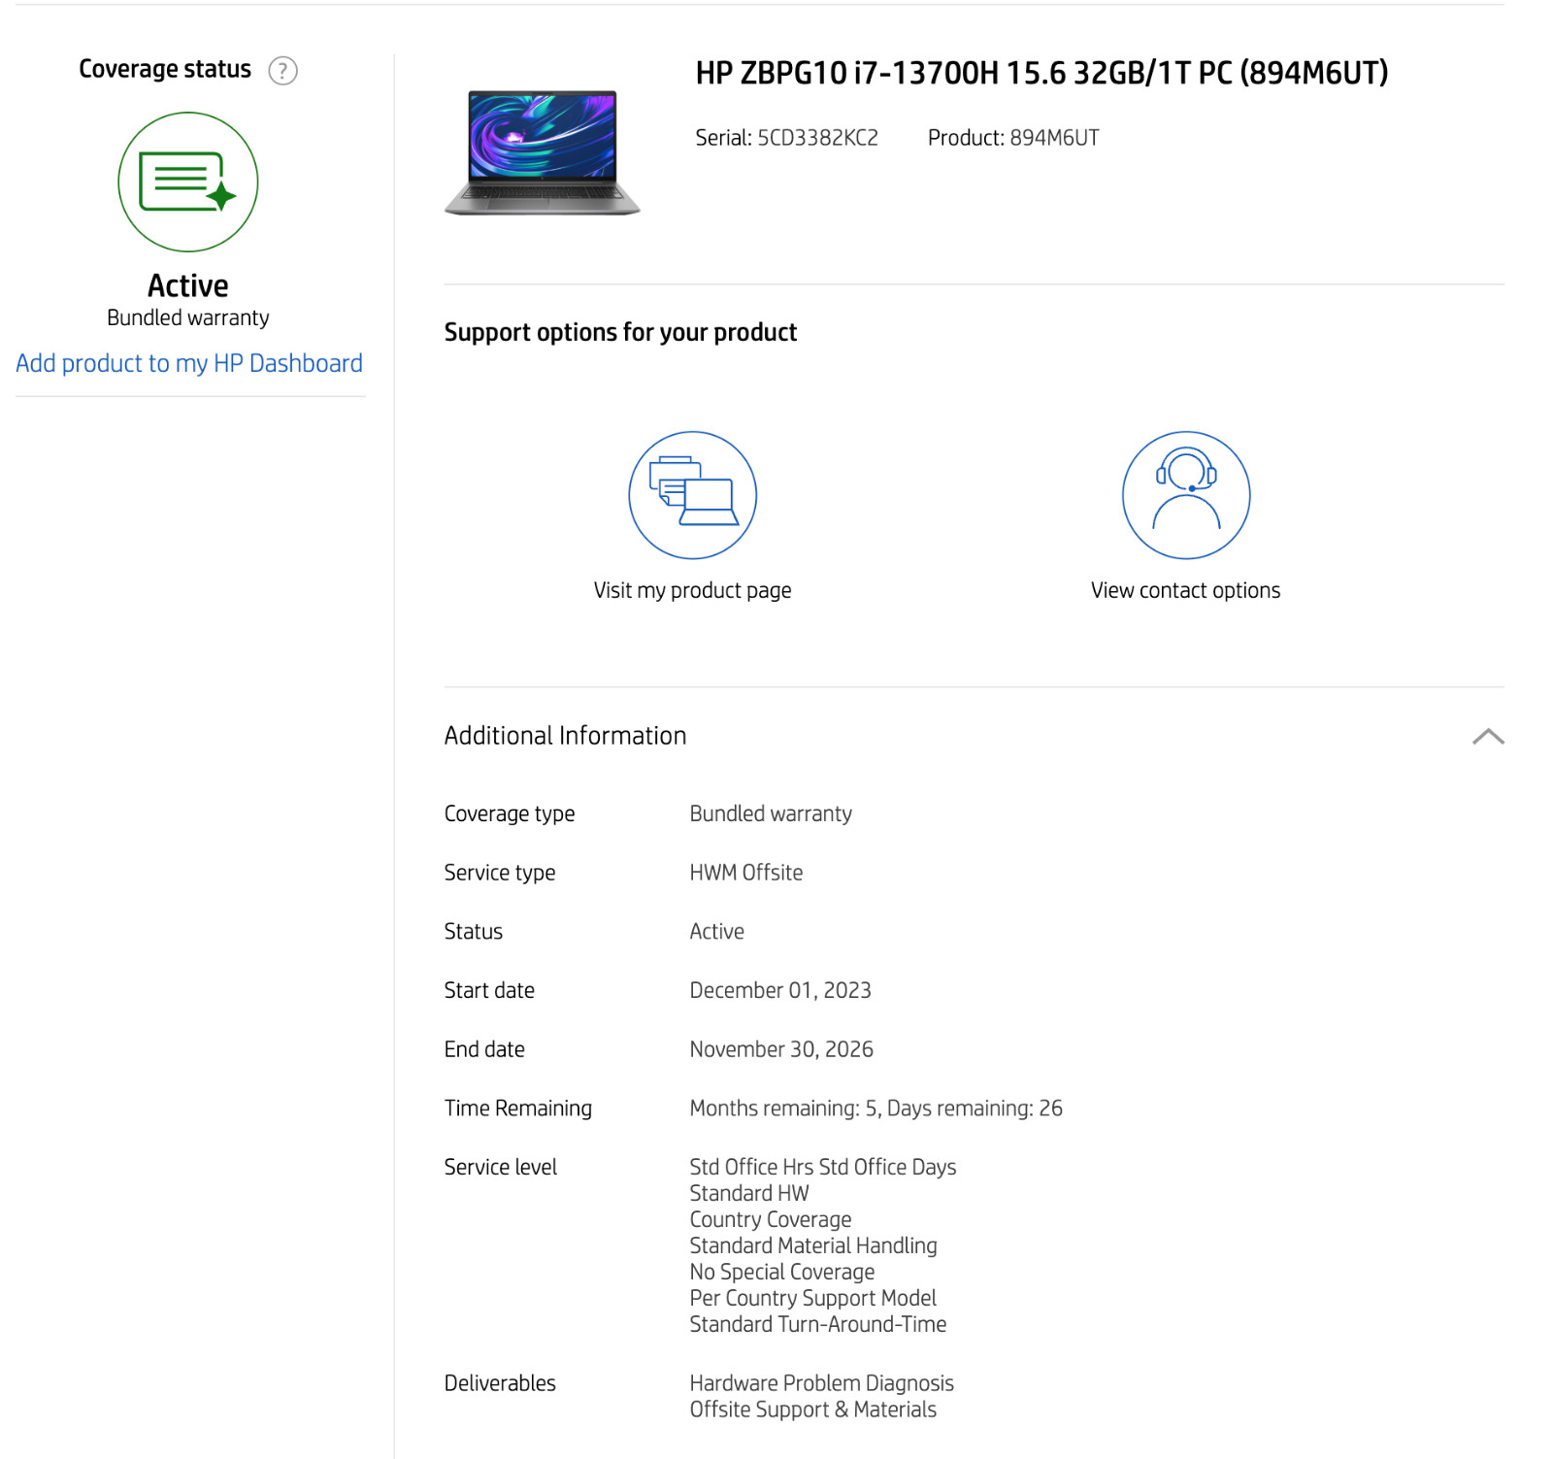Click the Coverage status help question icon
This screenshot has width=1553, height=1459.
pos(282,71)
